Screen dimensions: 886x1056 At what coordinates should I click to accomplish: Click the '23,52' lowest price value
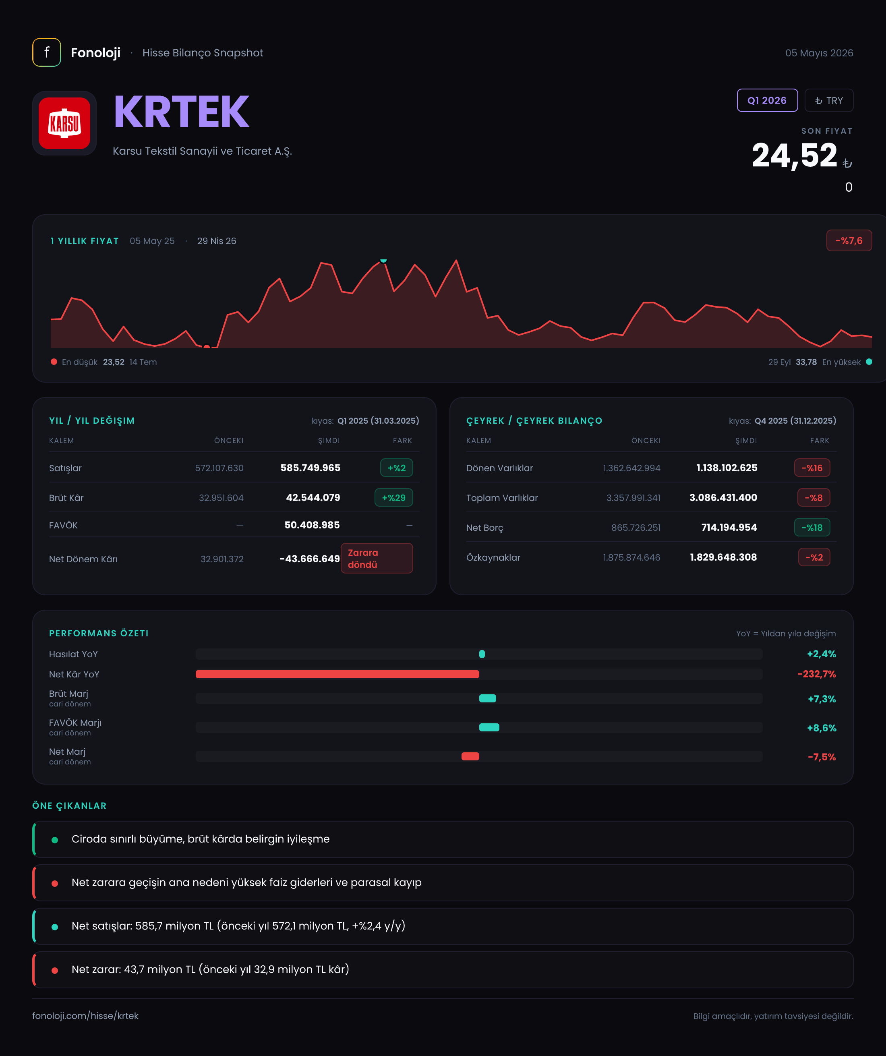(114, 362)
